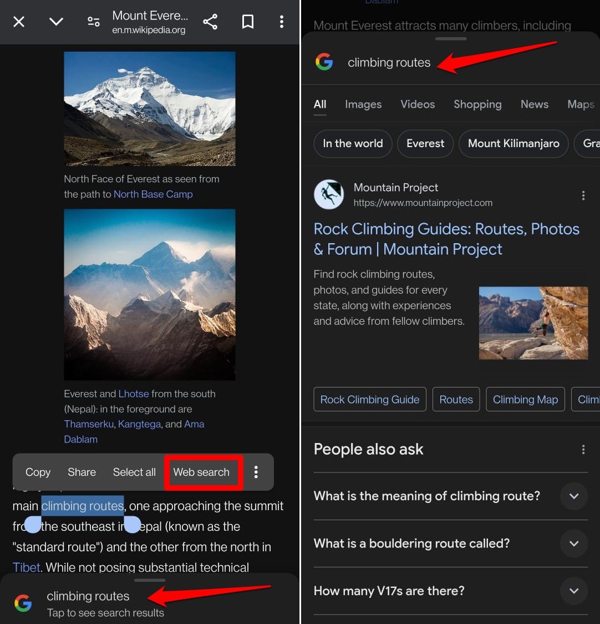Open the 'Rock Climbing Guide' sitelink
Image resolution: width=600 pixels, height=624 pixels.
(x=370, y=399)
